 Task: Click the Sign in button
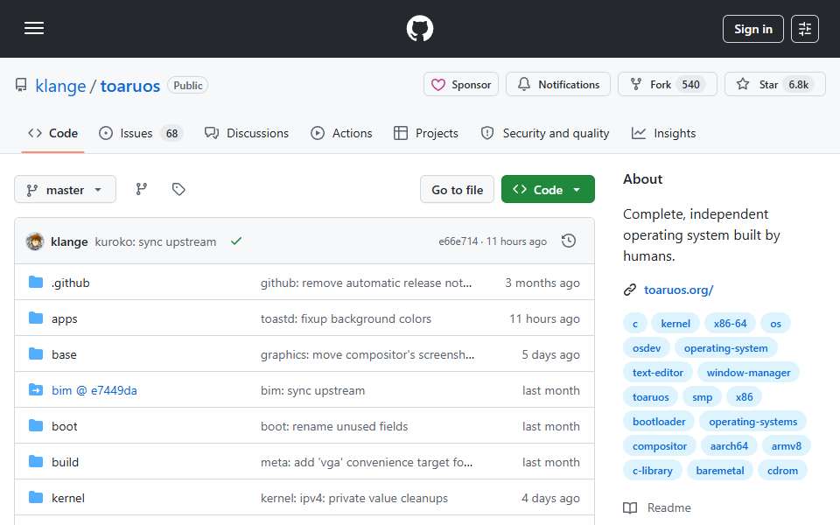click(x=752, y=29)
